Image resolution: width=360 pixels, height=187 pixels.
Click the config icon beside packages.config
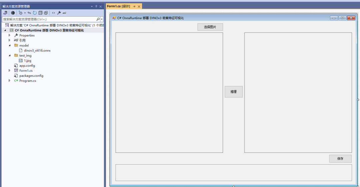[x=16, y=76]
